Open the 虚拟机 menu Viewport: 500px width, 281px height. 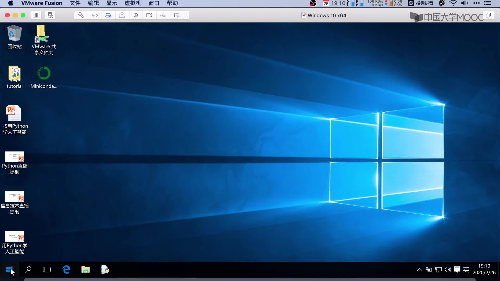[133, 3]
